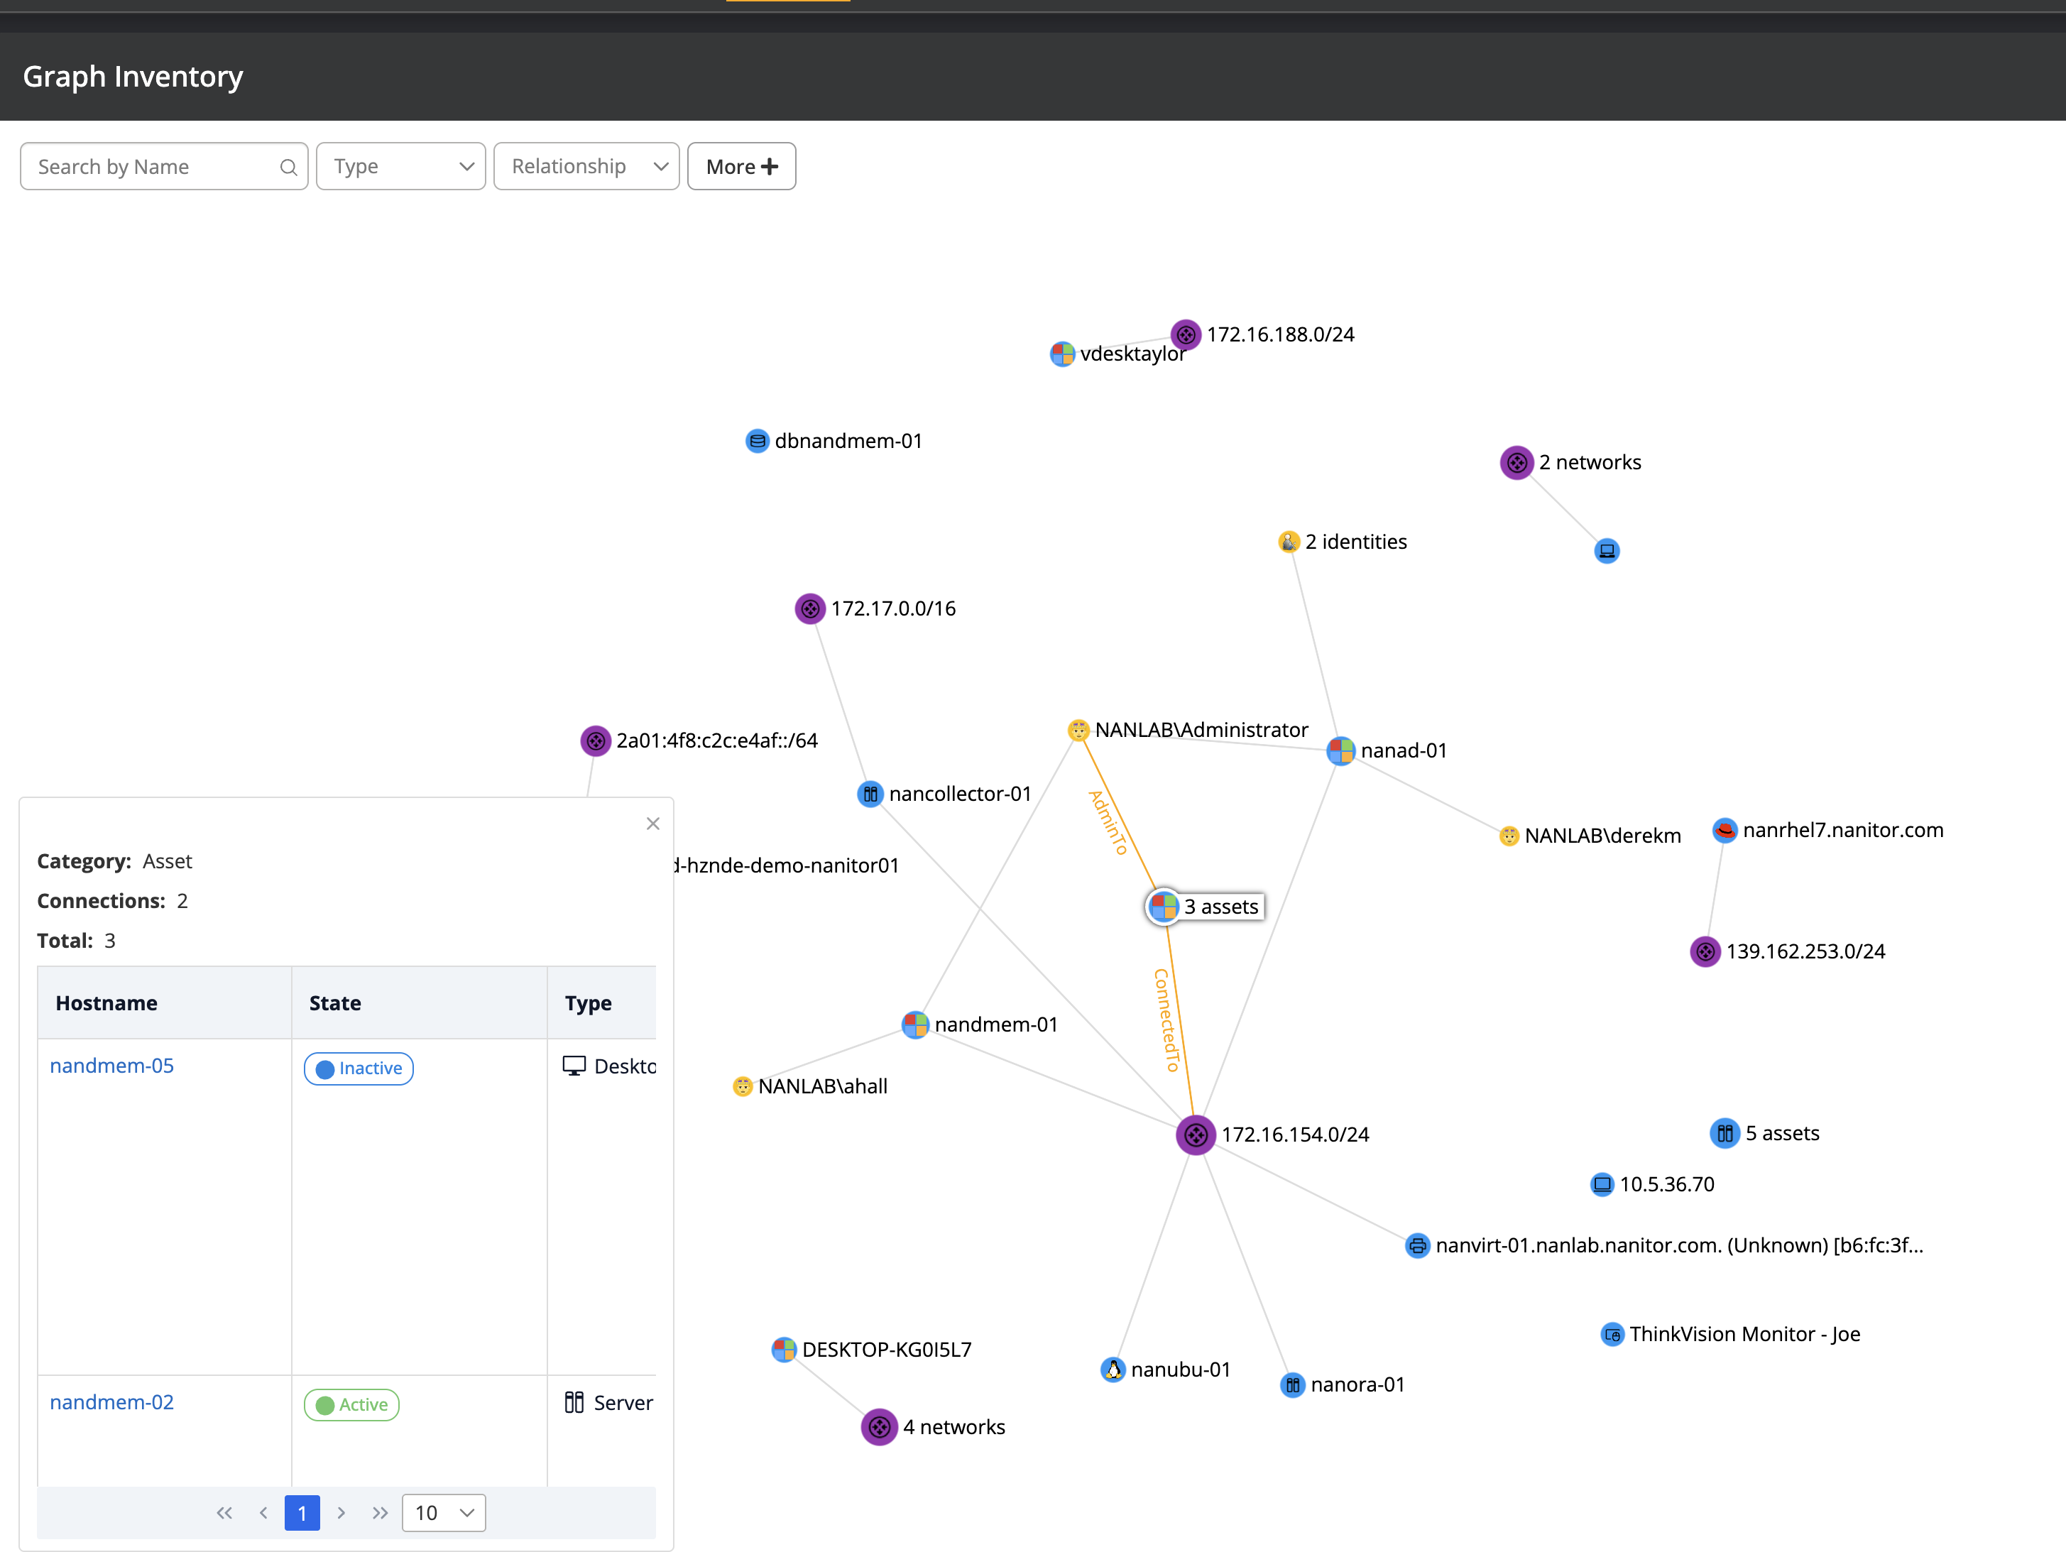This screenshot has width=2066, height=1552.
Task: Click the 172.16.154.0/24 network node icon
Action: pos(1195,1135)
